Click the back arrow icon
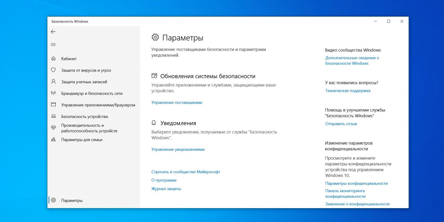444x222 pixels. pos(53,32)
